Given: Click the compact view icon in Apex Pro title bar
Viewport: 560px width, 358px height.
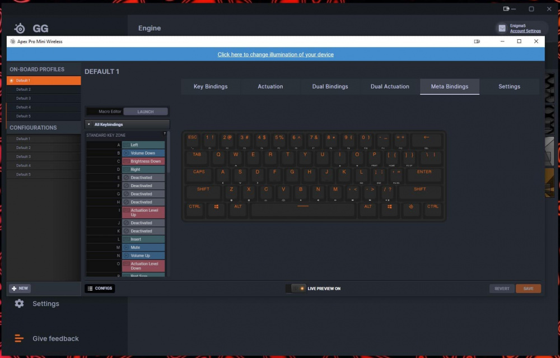Looking at the screenshot, I should (x=477, y=41).
